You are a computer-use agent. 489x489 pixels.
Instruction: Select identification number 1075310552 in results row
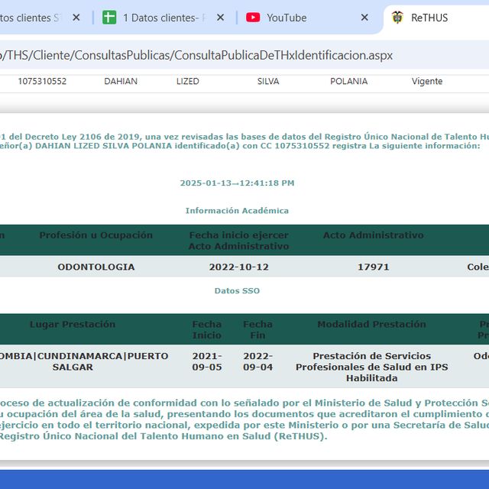pyautogui.click(x=42, y=82)
